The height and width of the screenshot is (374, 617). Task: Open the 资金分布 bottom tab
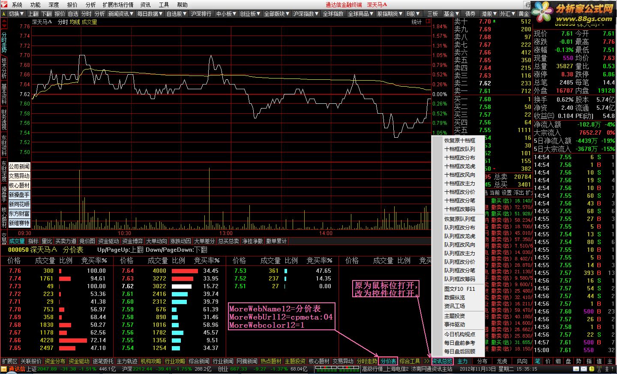(x=55, y=361)
